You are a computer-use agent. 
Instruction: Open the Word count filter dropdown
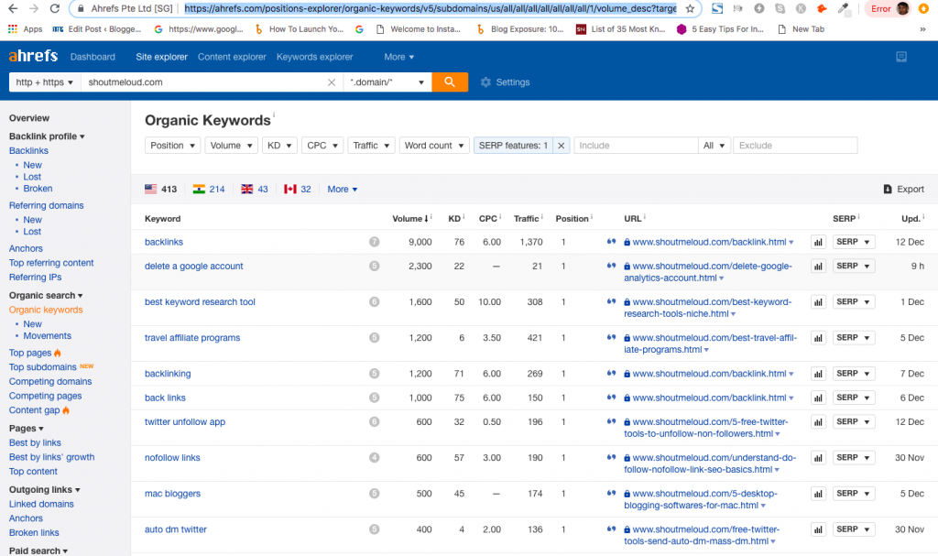[x=434, y=146]
